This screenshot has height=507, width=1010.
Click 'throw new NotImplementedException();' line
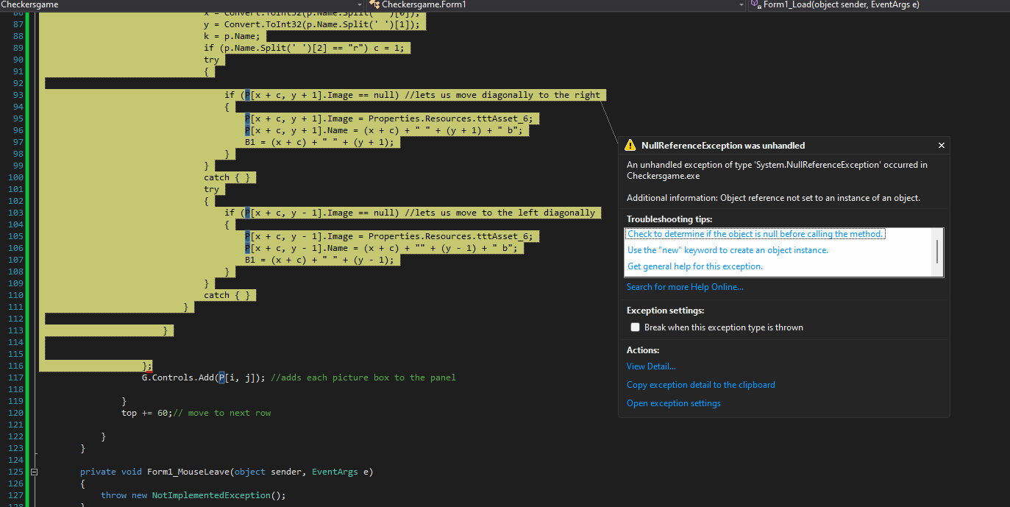(x=193, y=495)
